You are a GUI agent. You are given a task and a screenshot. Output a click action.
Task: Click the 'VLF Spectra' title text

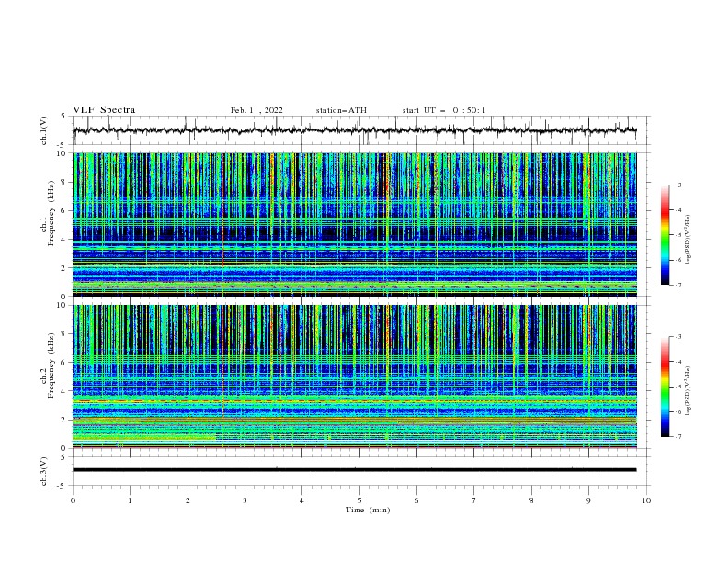point(104,110)
